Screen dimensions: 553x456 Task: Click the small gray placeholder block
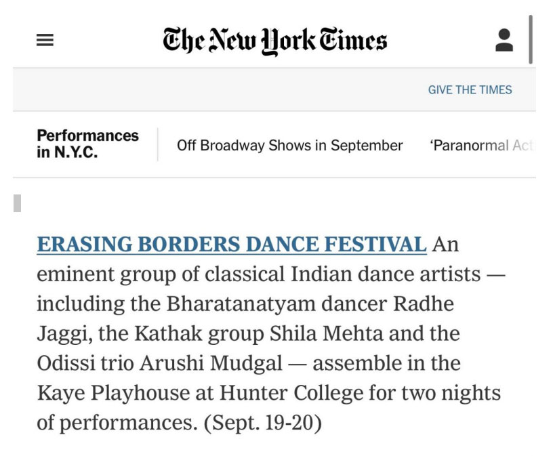pyautogui.click(x=18, y=203)
